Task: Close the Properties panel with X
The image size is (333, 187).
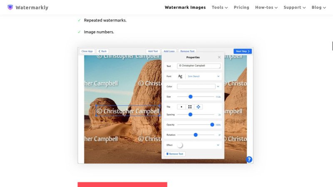Action: pyautogui.click(x=219, y=57)
